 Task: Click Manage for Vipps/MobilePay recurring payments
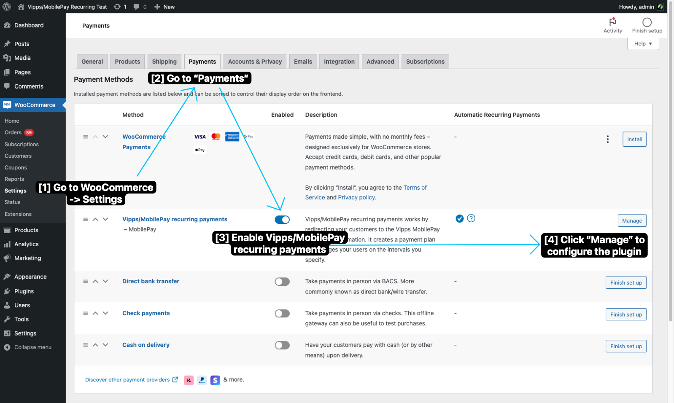coord(631,220)
